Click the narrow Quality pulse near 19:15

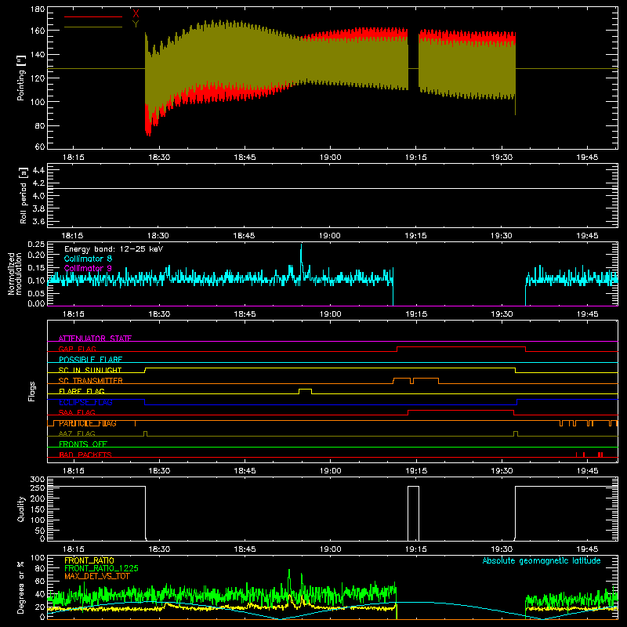point(414,513)
